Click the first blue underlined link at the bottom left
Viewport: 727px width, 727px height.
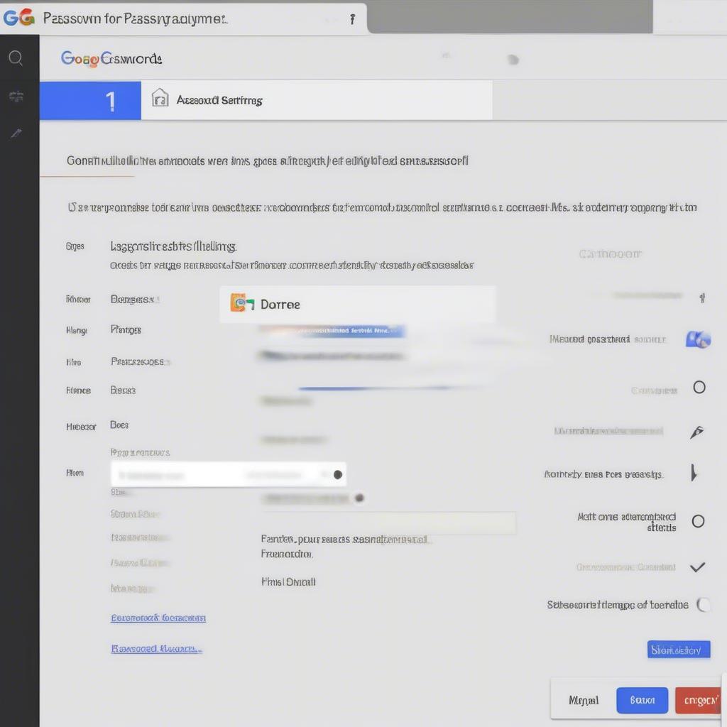pos(158,618)
